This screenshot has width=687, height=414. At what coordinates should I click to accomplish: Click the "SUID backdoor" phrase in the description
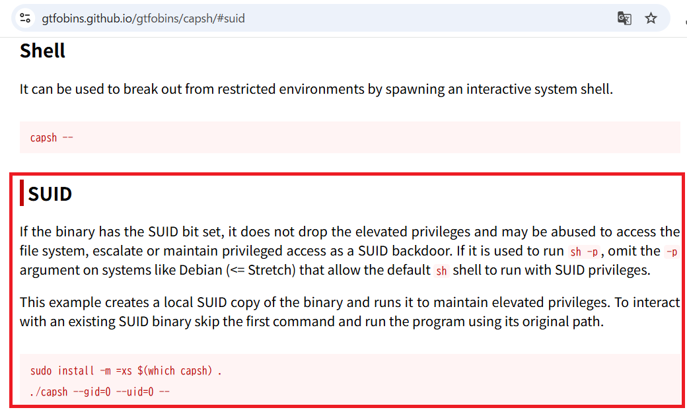(x=392, y=251)
